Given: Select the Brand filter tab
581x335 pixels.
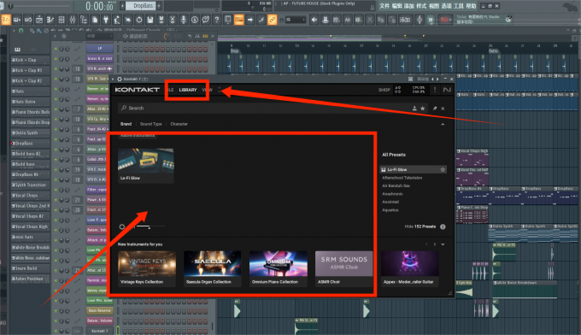Looking at the screenshot, I should [126, 124].
